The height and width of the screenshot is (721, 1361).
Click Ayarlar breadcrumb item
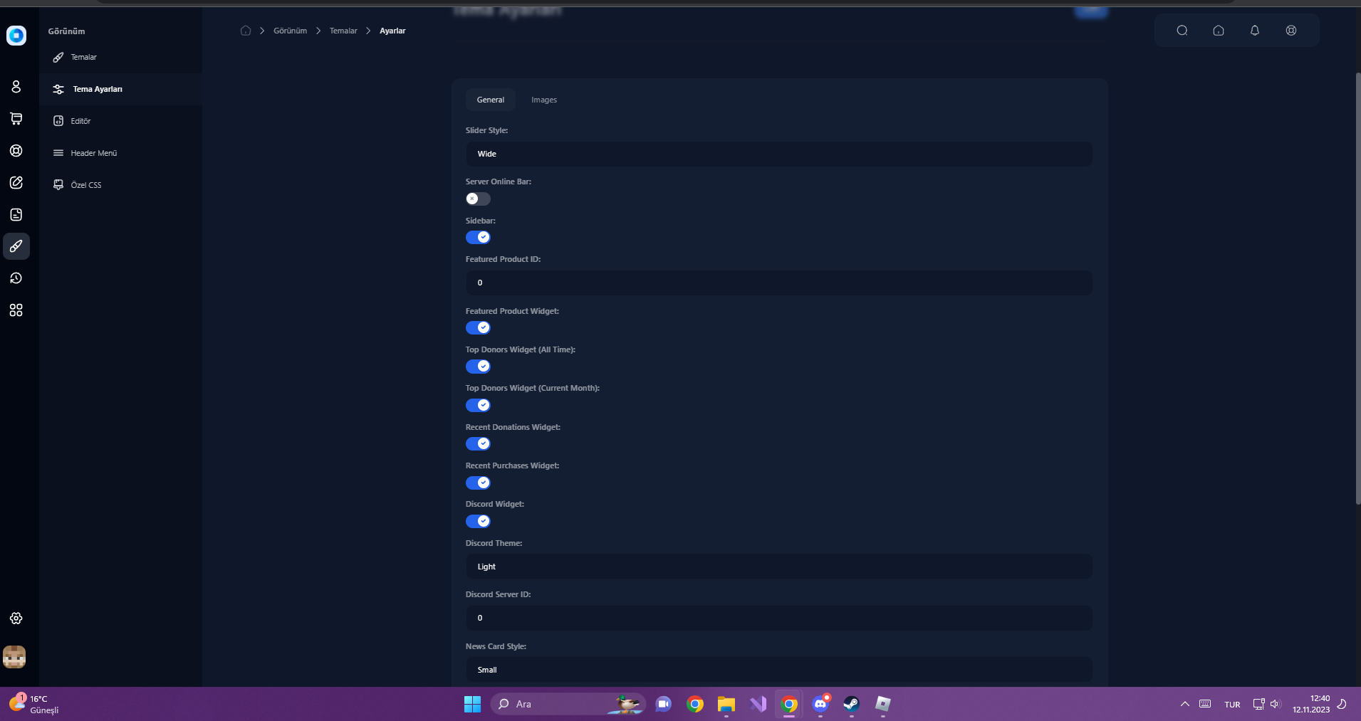pos(392,31)
